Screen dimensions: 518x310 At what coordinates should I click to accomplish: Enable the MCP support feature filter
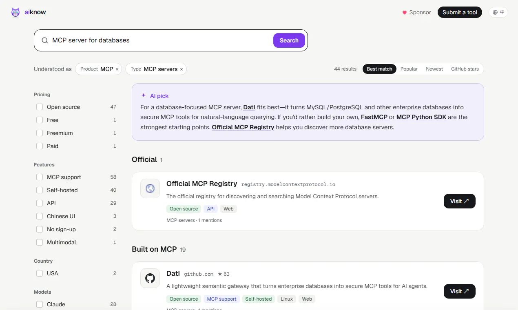click(x=40, y=177)
